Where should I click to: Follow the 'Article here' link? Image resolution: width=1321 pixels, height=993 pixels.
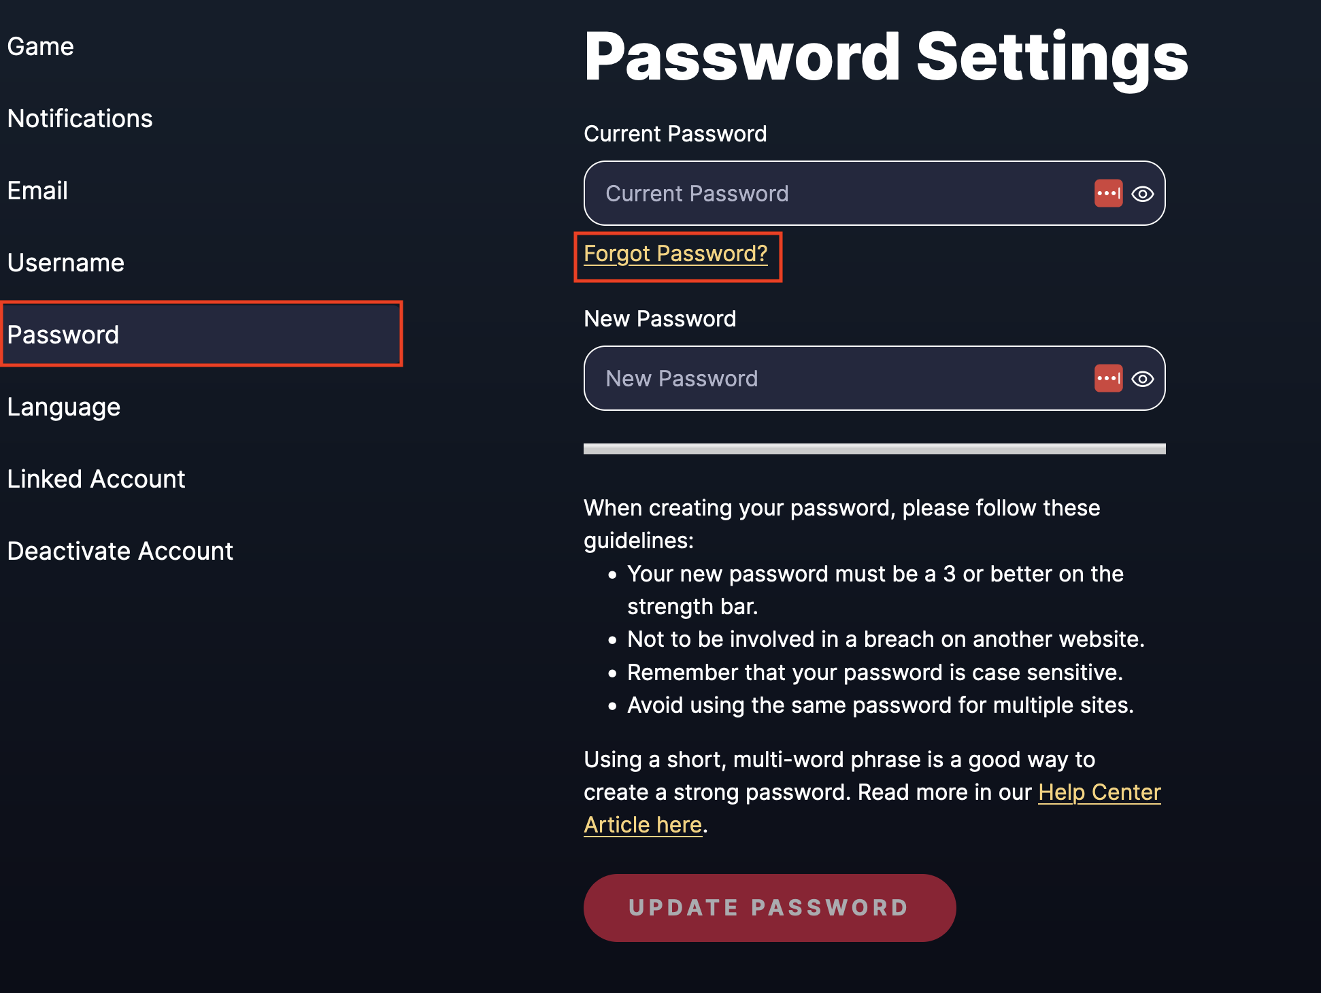643,825
